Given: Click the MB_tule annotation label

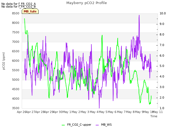Looking at the screenshot, I should [x=30, y=11].
